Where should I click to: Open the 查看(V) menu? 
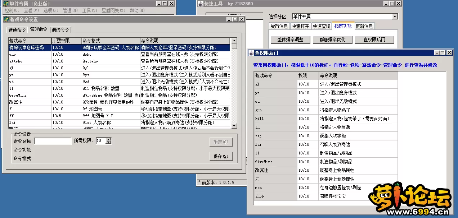click(31, 10)
